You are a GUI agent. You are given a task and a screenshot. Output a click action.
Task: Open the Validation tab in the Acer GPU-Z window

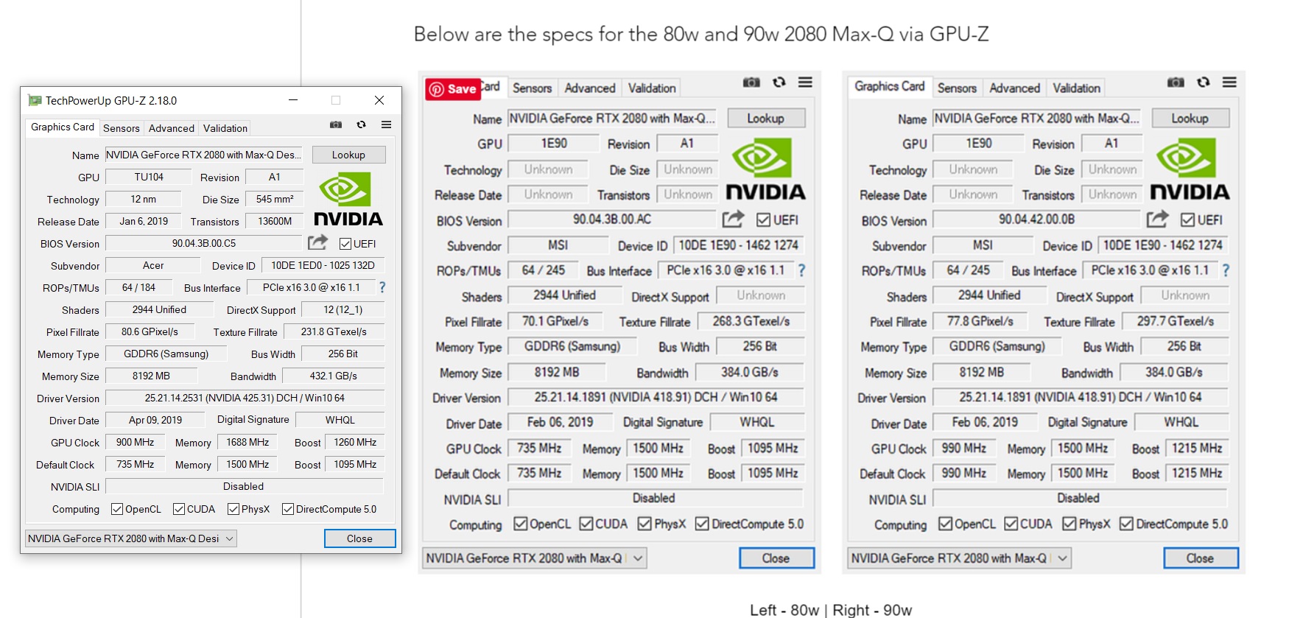tap(225, 128)
